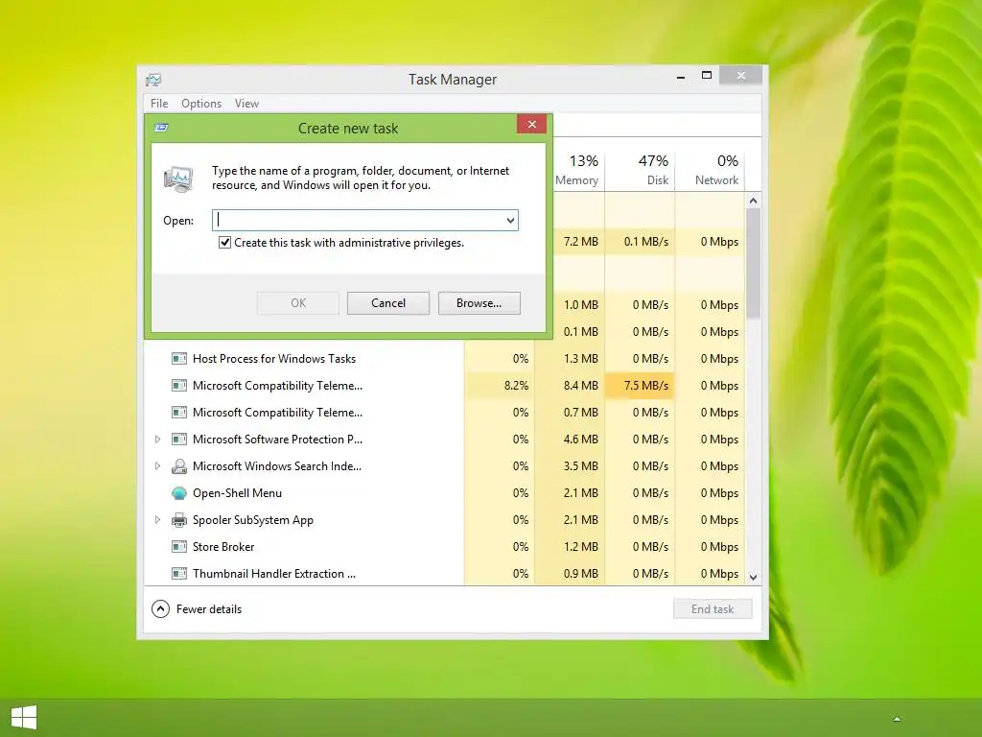
Task: Click Microsoft Software Protection Platform icon
Action: 179,440
